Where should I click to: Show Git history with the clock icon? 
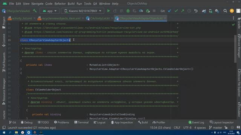click(189, 11)
